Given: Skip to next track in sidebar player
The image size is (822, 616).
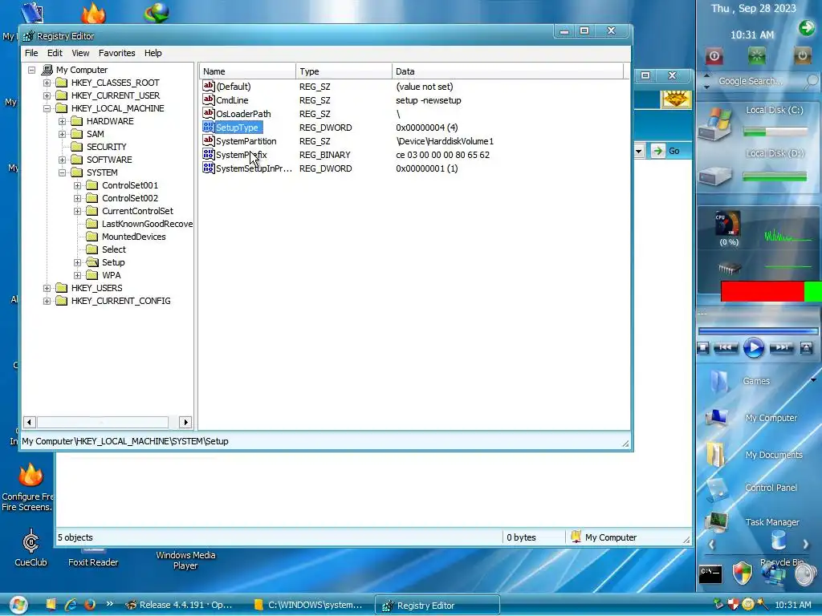Looking at the screenshot, I should point(781,347).
